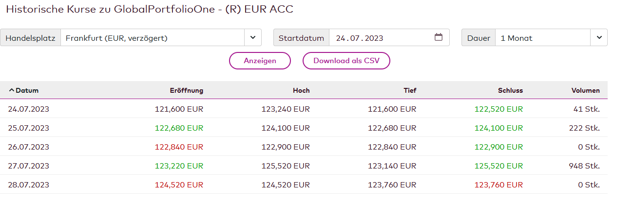Image resolution: width=633 pixels, height=202 pixels.
Task: Click the Volumen column header
Action: [586, 90]
